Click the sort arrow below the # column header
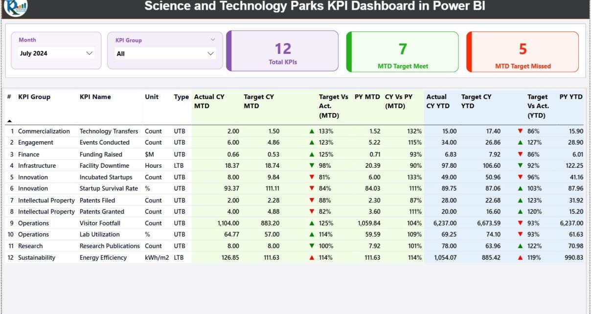This screenshot has height=314, width=592. [9, 121]
